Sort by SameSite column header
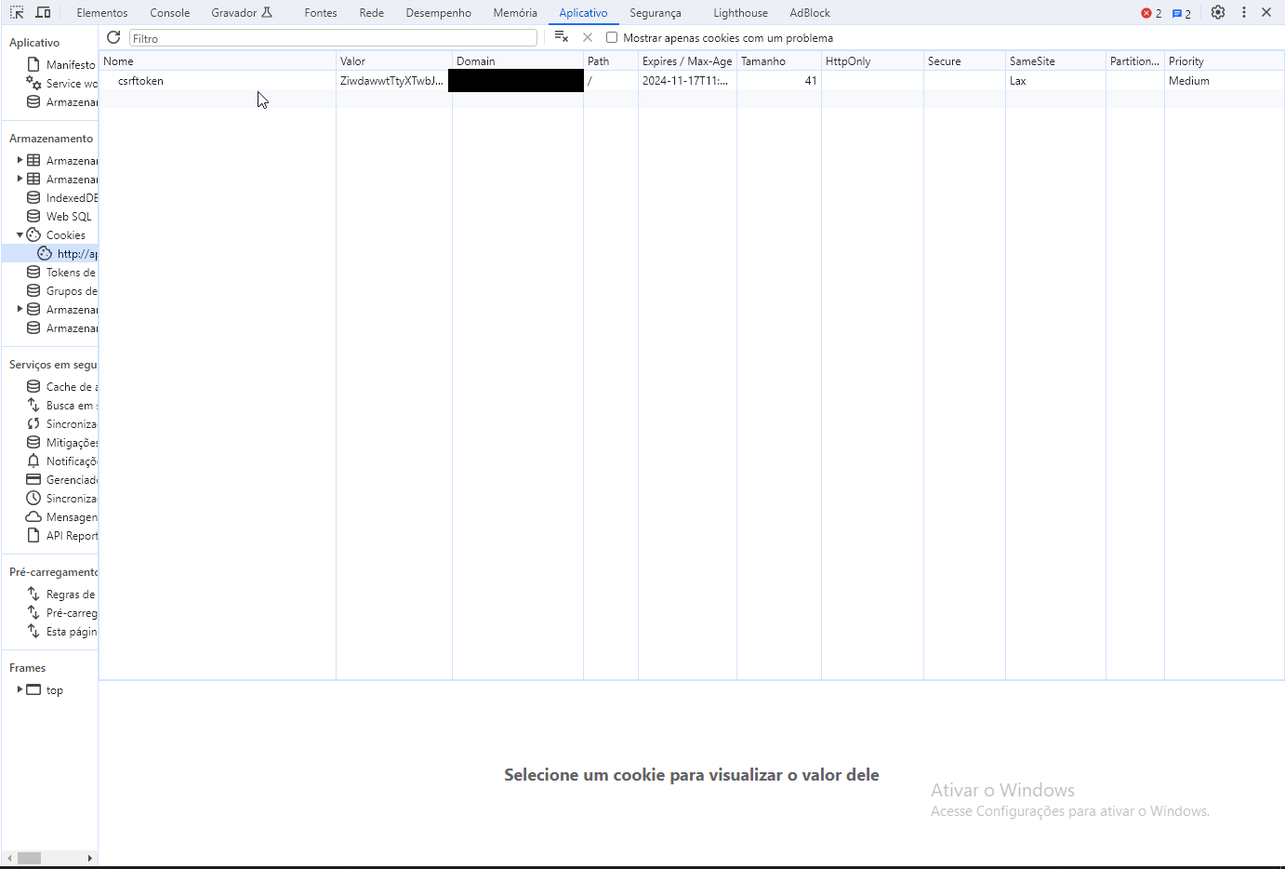 pos(1055,60)
